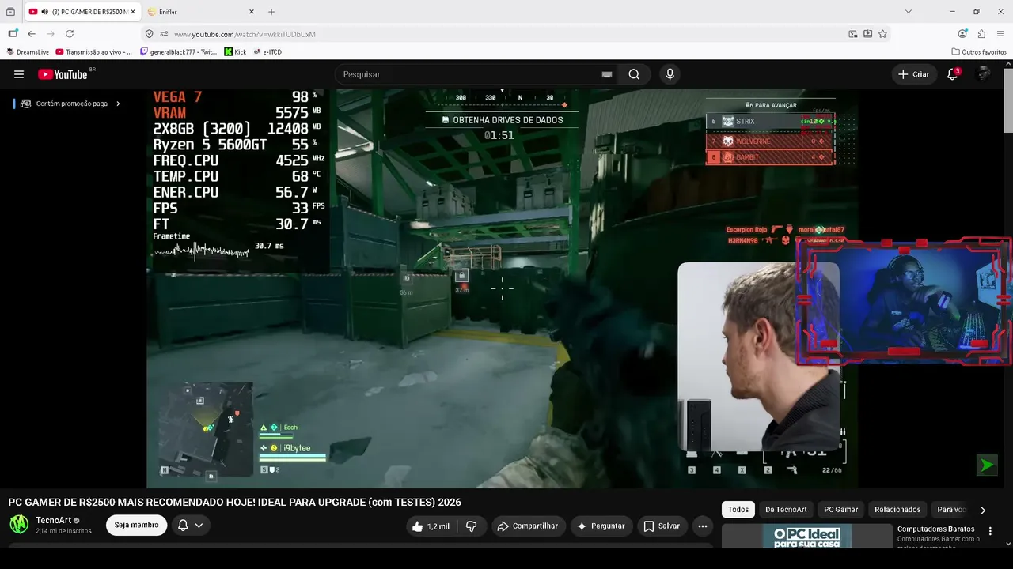Click the video title PC GAMER DE R$2500

234,503
